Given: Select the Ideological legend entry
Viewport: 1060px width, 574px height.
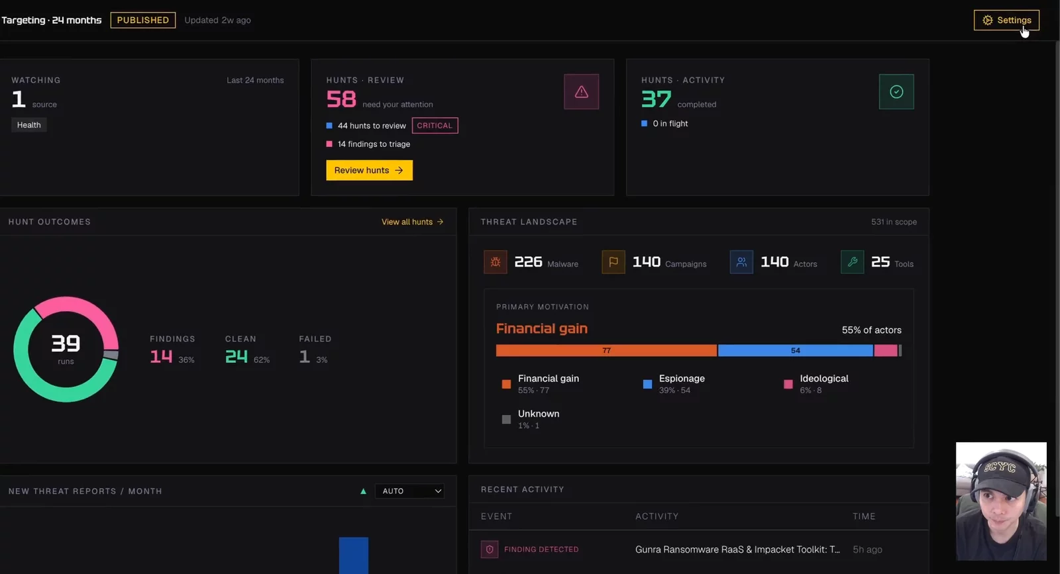Looking at the screenshot, I should (816, 383).
